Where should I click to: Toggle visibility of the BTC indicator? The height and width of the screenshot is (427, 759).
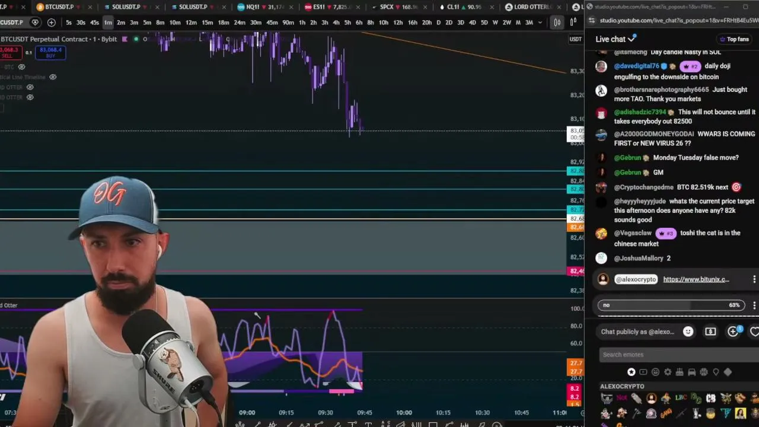(21, 67)
